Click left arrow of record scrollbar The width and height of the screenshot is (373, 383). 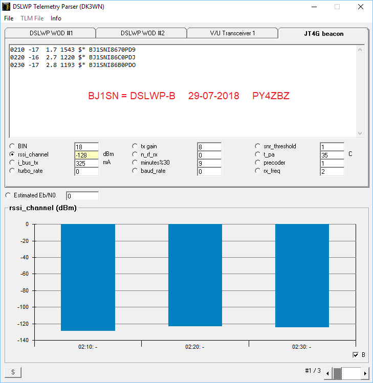[328, 373]
